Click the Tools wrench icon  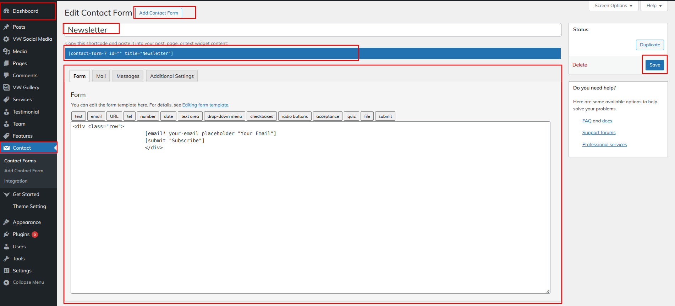pyautogui.click(x=6, y=259)
